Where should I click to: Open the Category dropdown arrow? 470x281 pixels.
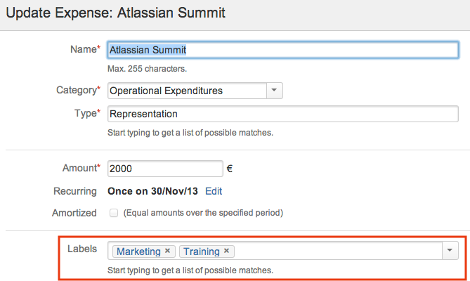tap(274, 91)
